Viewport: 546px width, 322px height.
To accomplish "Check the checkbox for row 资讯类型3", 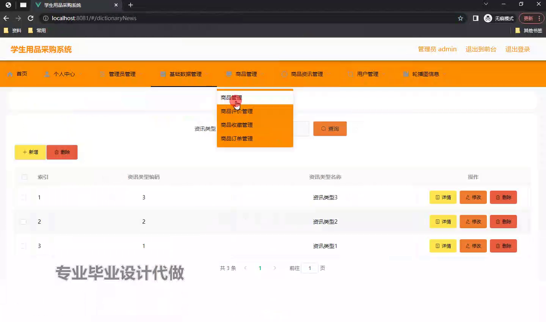I will 24,197.
